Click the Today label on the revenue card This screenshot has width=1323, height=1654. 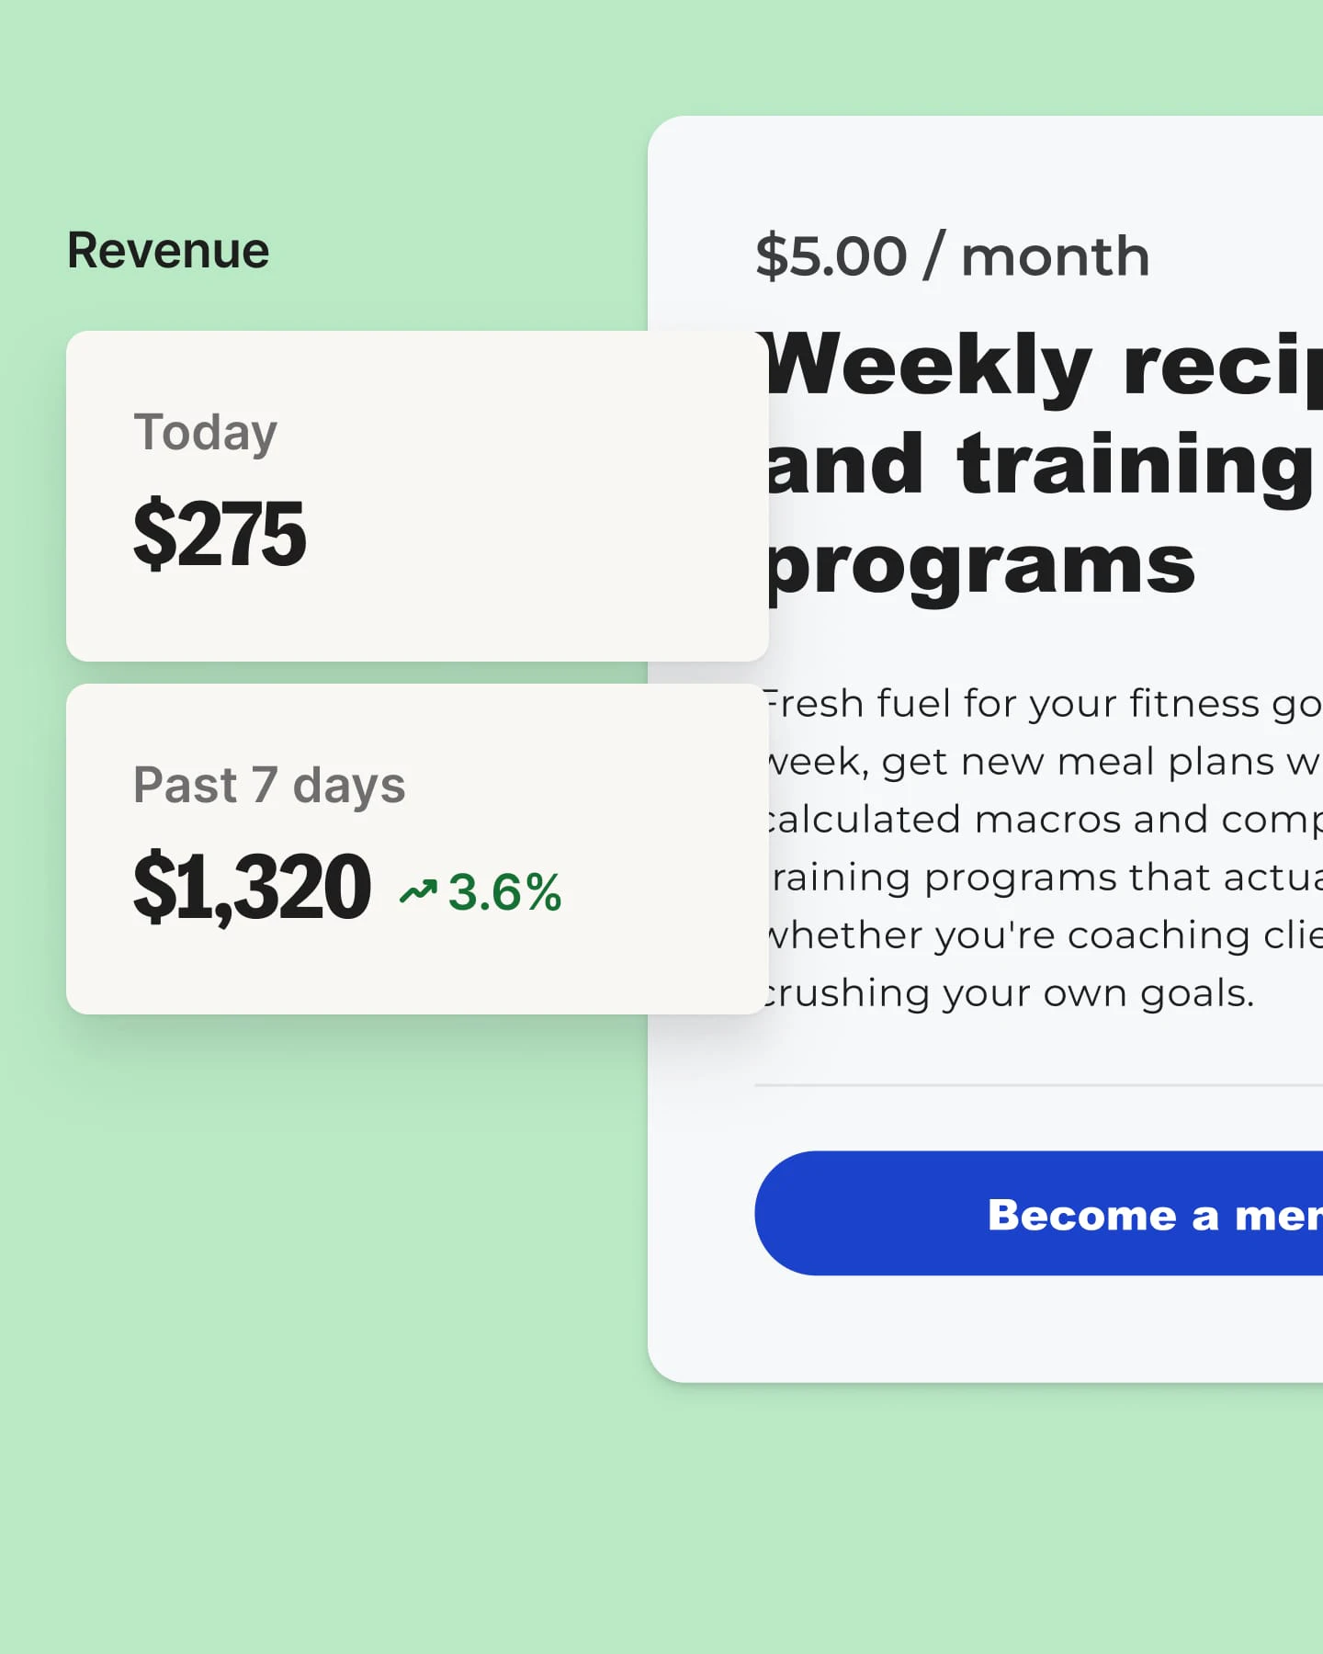(x=206, y=430)
